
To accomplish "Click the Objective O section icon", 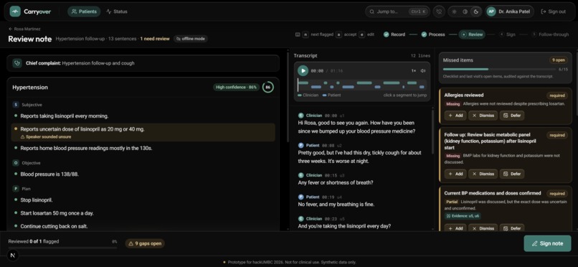I will 16,163.
